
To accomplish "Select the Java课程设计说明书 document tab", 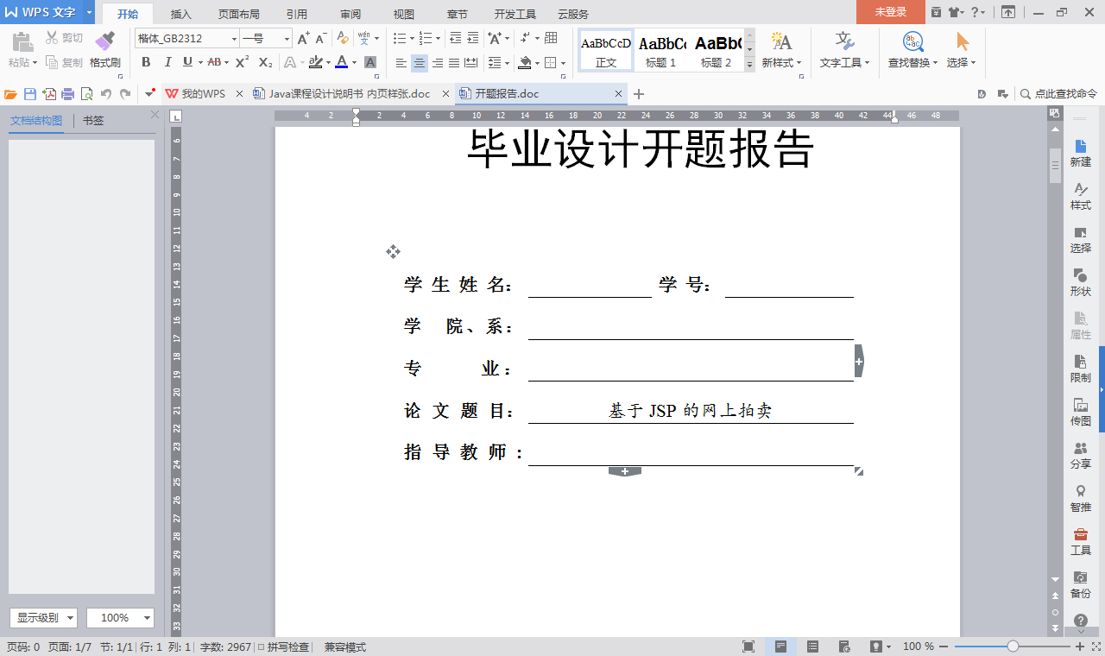I will pyautogui.click(x=344, y=92).
